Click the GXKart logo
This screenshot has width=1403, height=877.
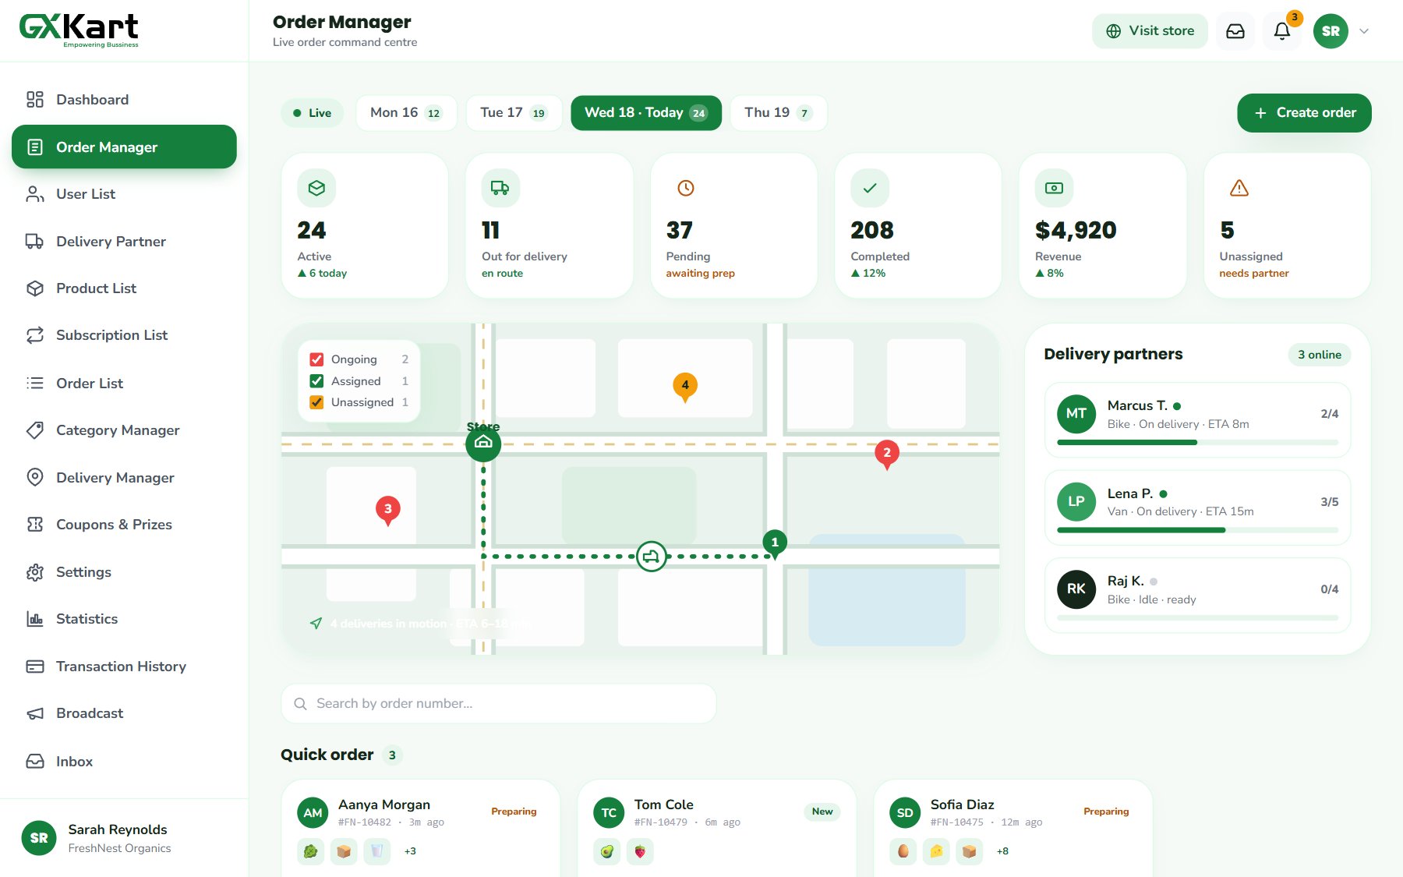click(x=79, y=30)
